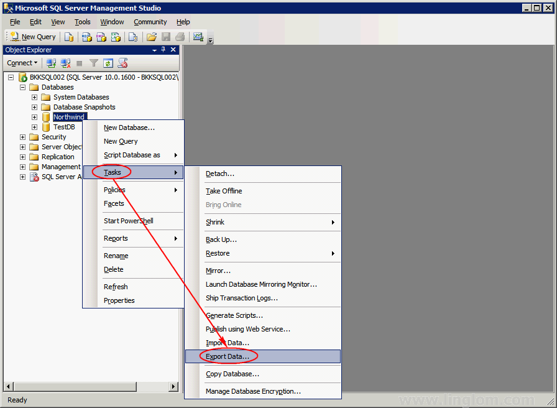The height and width of the screenshot is (408, 557).
Task: Collapse the Databases folder node
Action: [x=23, y=87]
